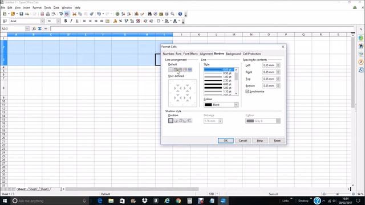Click Cancel in the Format Cells dialog
Screen dimensions: 365x205
coord(243,141)
